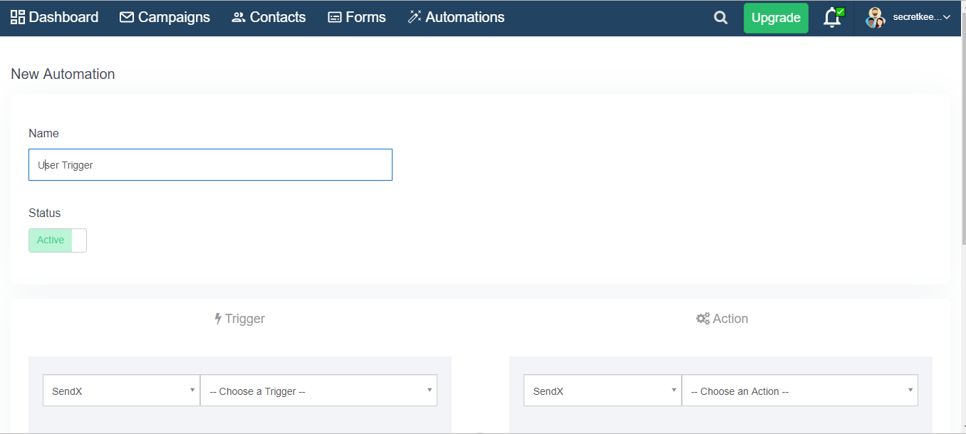Click the Action gears icon
The height and width of the screenshot is (434, 966).
pos(703,319)
